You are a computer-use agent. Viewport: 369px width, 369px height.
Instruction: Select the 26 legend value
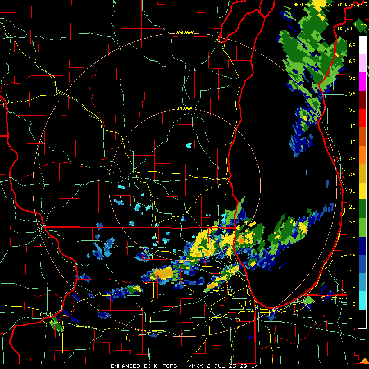tap(352, 207)
